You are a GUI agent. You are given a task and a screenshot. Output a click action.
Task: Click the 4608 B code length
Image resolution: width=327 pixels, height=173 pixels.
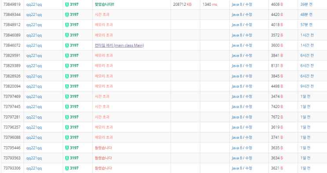click(x=277, y=4)
